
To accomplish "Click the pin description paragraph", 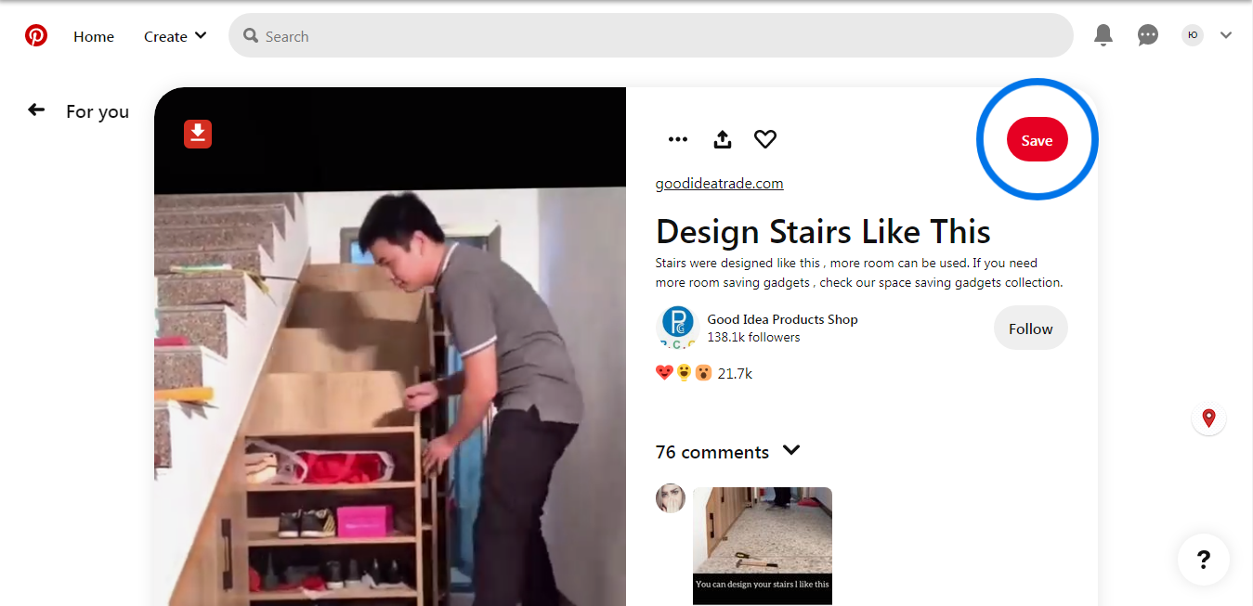I will pyautogui.click(x=859, y=273).
